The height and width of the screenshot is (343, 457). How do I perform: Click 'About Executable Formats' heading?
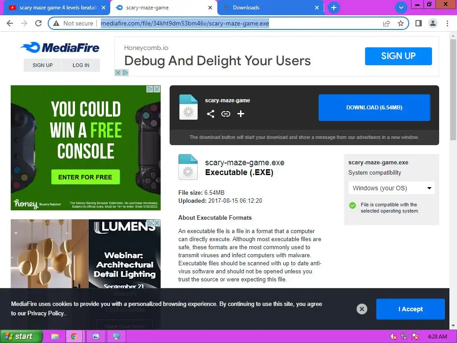click(x=215, y=218)
